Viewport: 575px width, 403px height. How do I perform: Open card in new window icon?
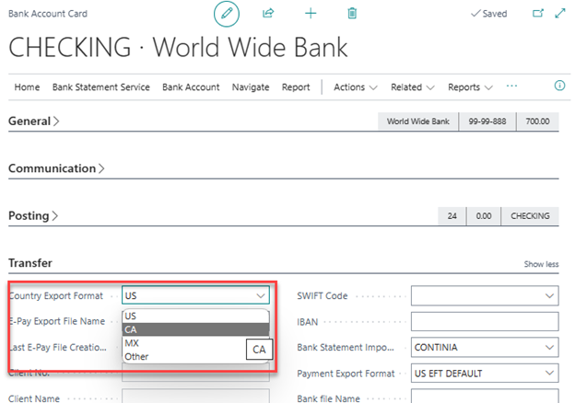(538, 14)
